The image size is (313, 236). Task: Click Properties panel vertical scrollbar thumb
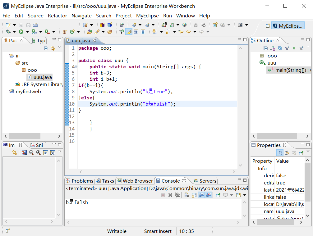tap(307, 182)
